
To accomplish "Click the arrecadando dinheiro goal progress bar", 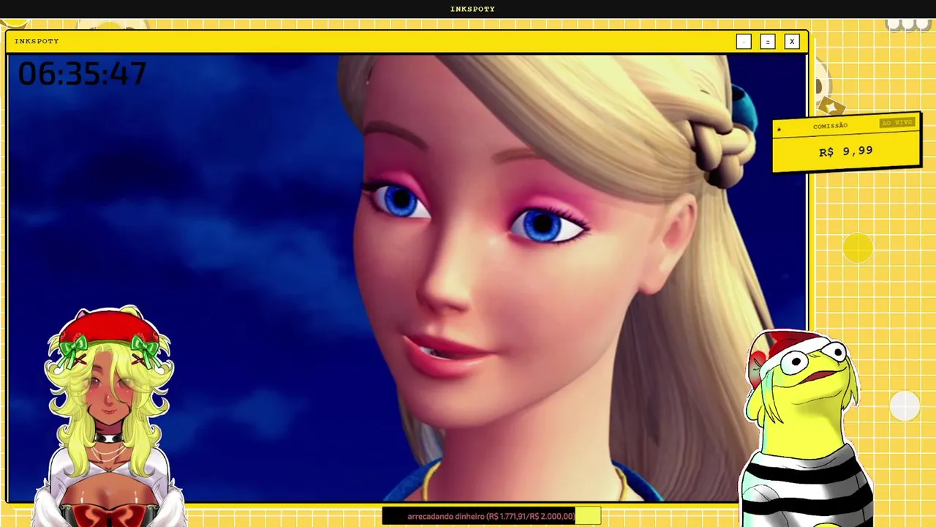I will [491, 516].
